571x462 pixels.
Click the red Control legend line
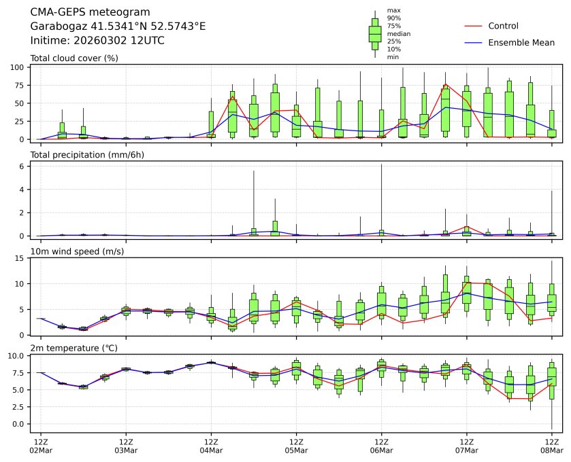click(x=473, y=26)
